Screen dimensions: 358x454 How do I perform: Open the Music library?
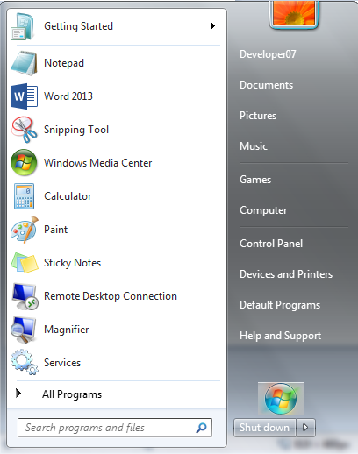pos(254,146)
